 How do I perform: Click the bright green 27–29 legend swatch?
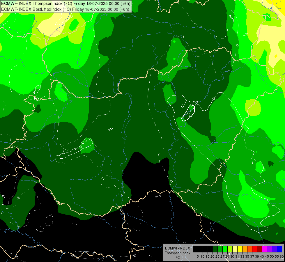coord(225,249)
